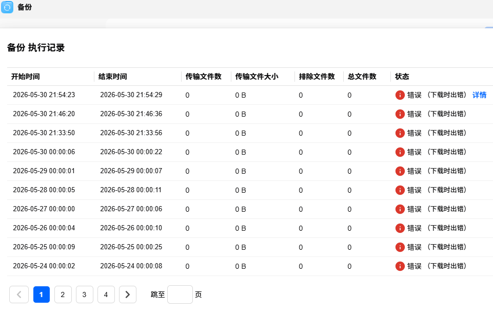Viewport: 493px width, 313px height.
Task: Go to next page with right arrow
Action: point(128,294)
